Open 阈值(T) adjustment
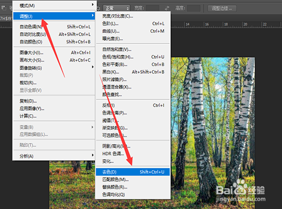The image size is (282, 209). point(133,120)
